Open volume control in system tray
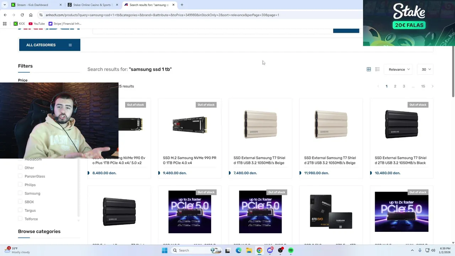 point(432,250)
